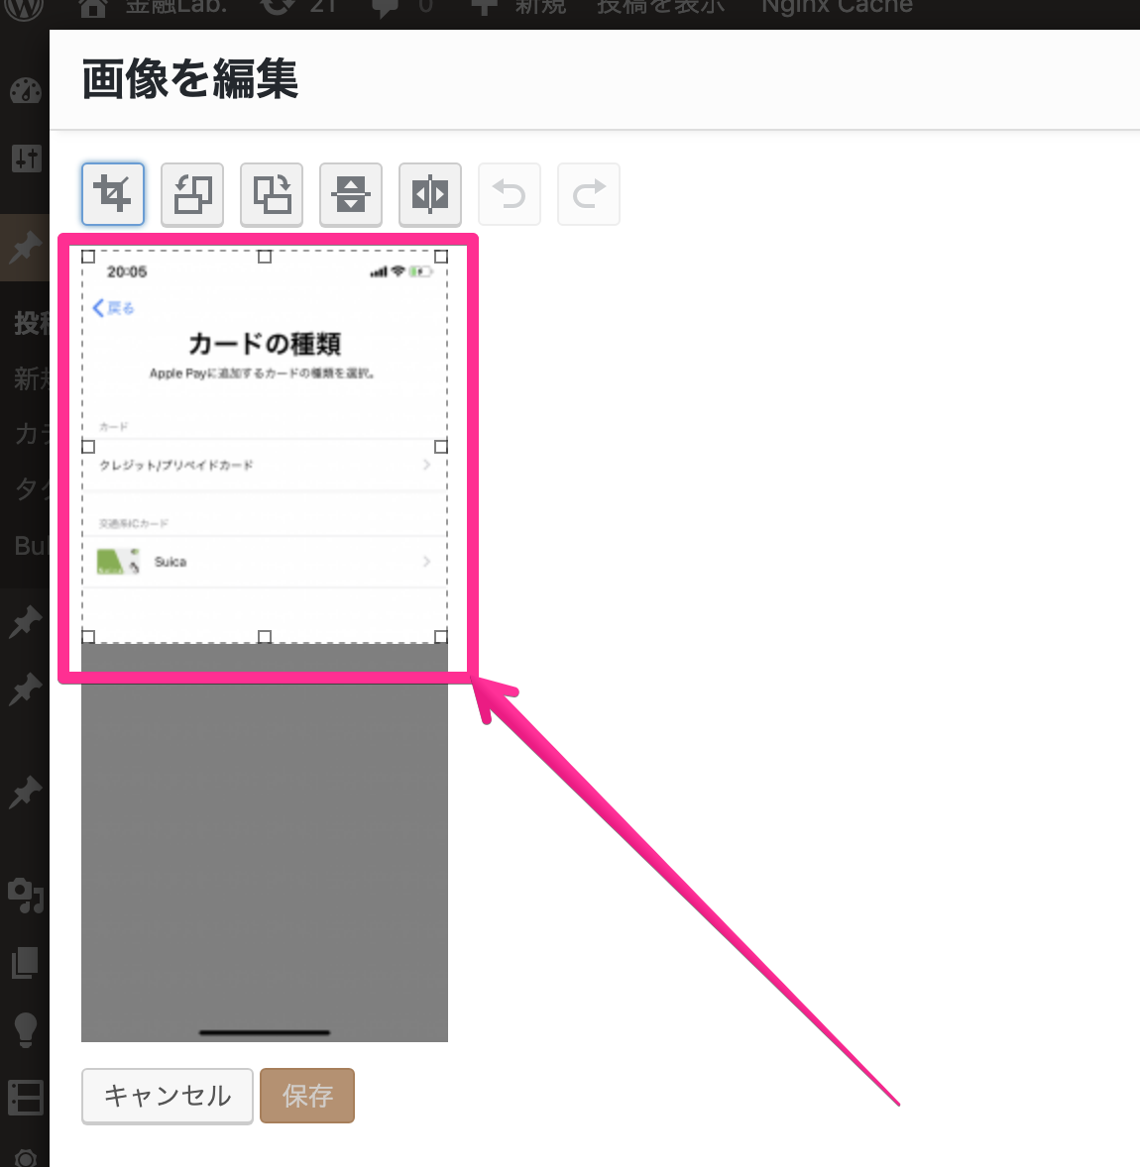Select the bottom-right crop handle
This screenshot has width=1140, height=1167.
(441, 636)
